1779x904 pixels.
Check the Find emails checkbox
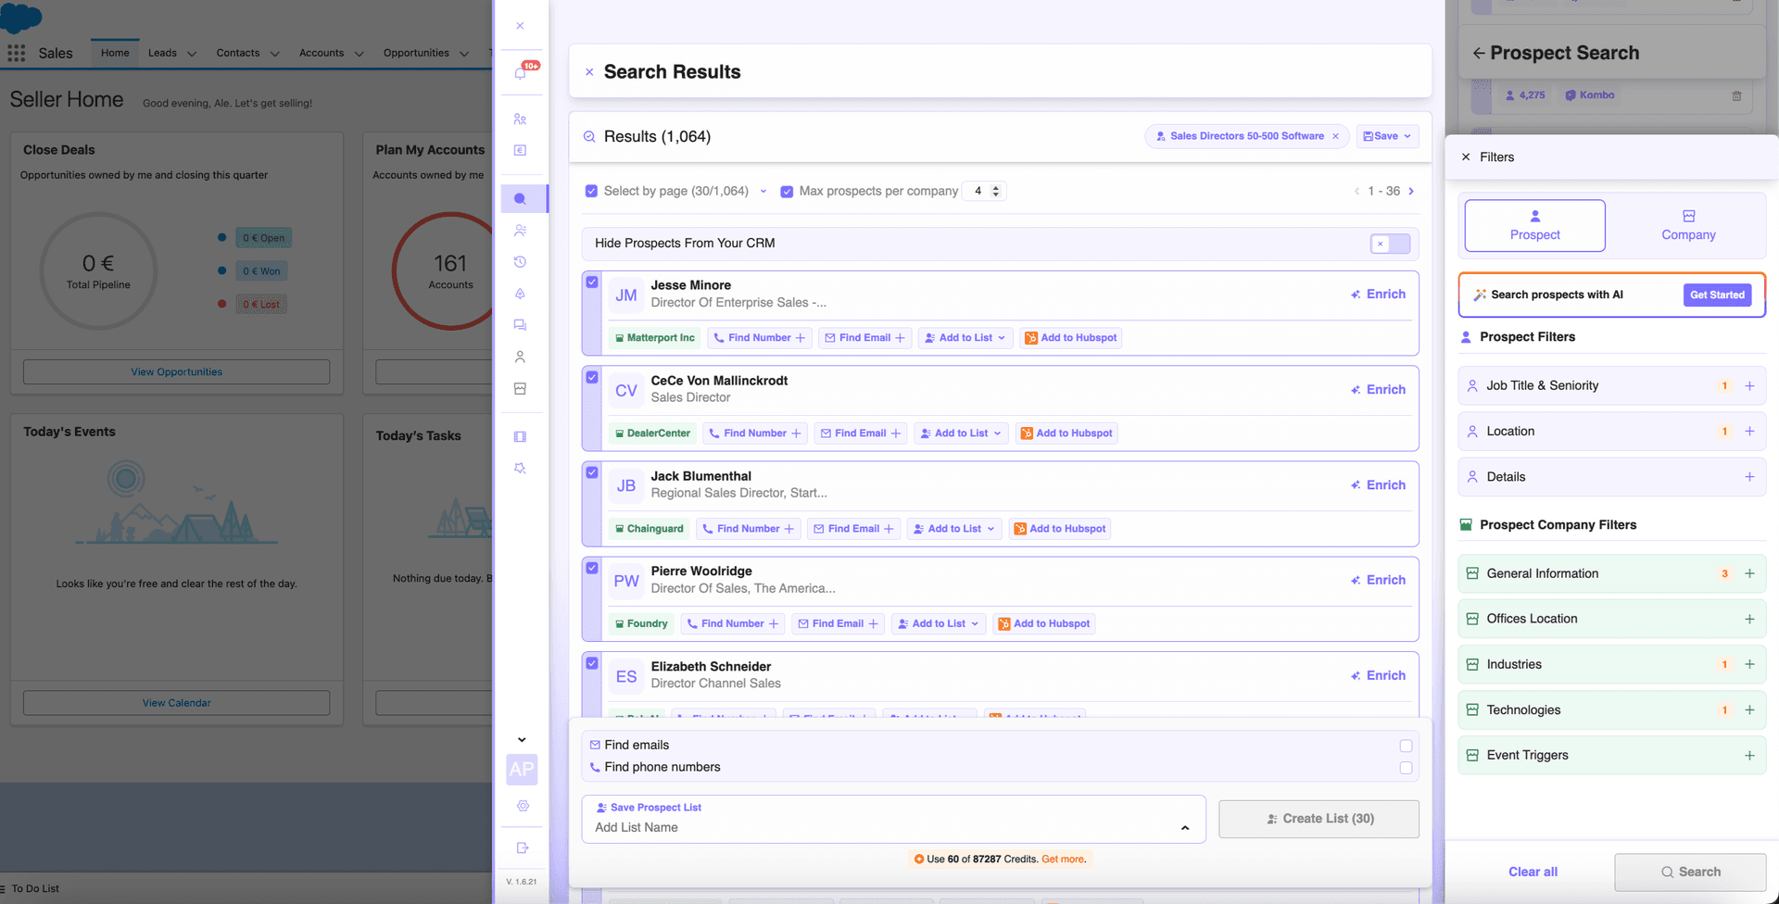pyautogui.click(x=1406, y=746)
